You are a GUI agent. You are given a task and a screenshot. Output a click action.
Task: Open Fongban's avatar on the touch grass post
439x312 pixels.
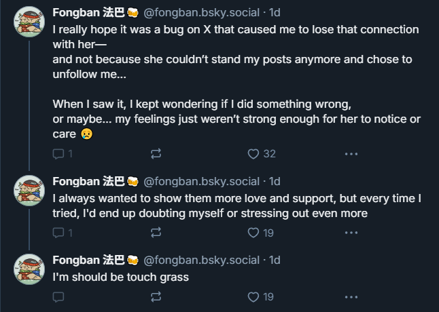pyautogui.click(x=30, y=271)
